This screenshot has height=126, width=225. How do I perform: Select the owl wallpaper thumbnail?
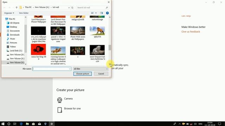tap(38, 31)
